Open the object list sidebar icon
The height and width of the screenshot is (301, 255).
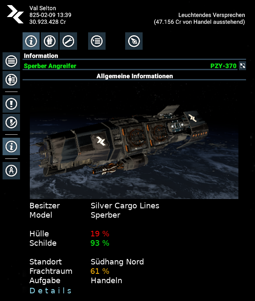(x=11, y=61)
